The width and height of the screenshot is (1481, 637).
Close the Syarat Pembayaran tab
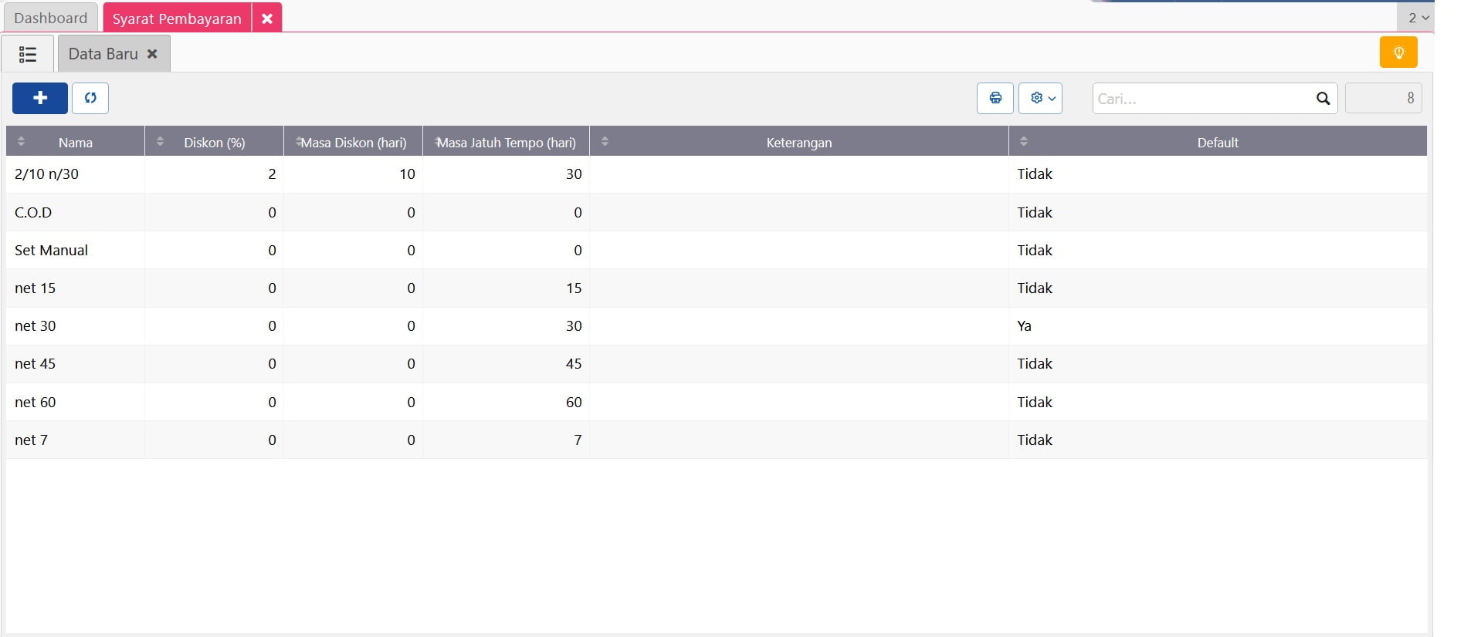point(267,19)
